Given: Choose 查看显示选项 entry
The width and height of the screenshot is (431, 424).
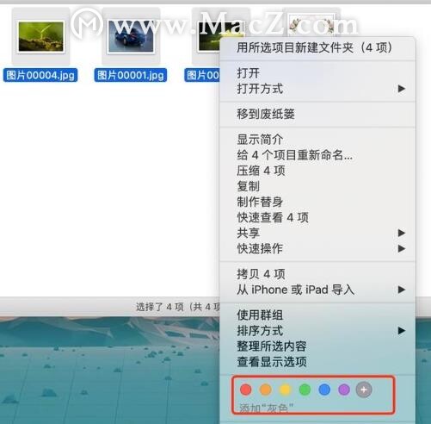Looking at the screenshot, I should coord(317,362).
